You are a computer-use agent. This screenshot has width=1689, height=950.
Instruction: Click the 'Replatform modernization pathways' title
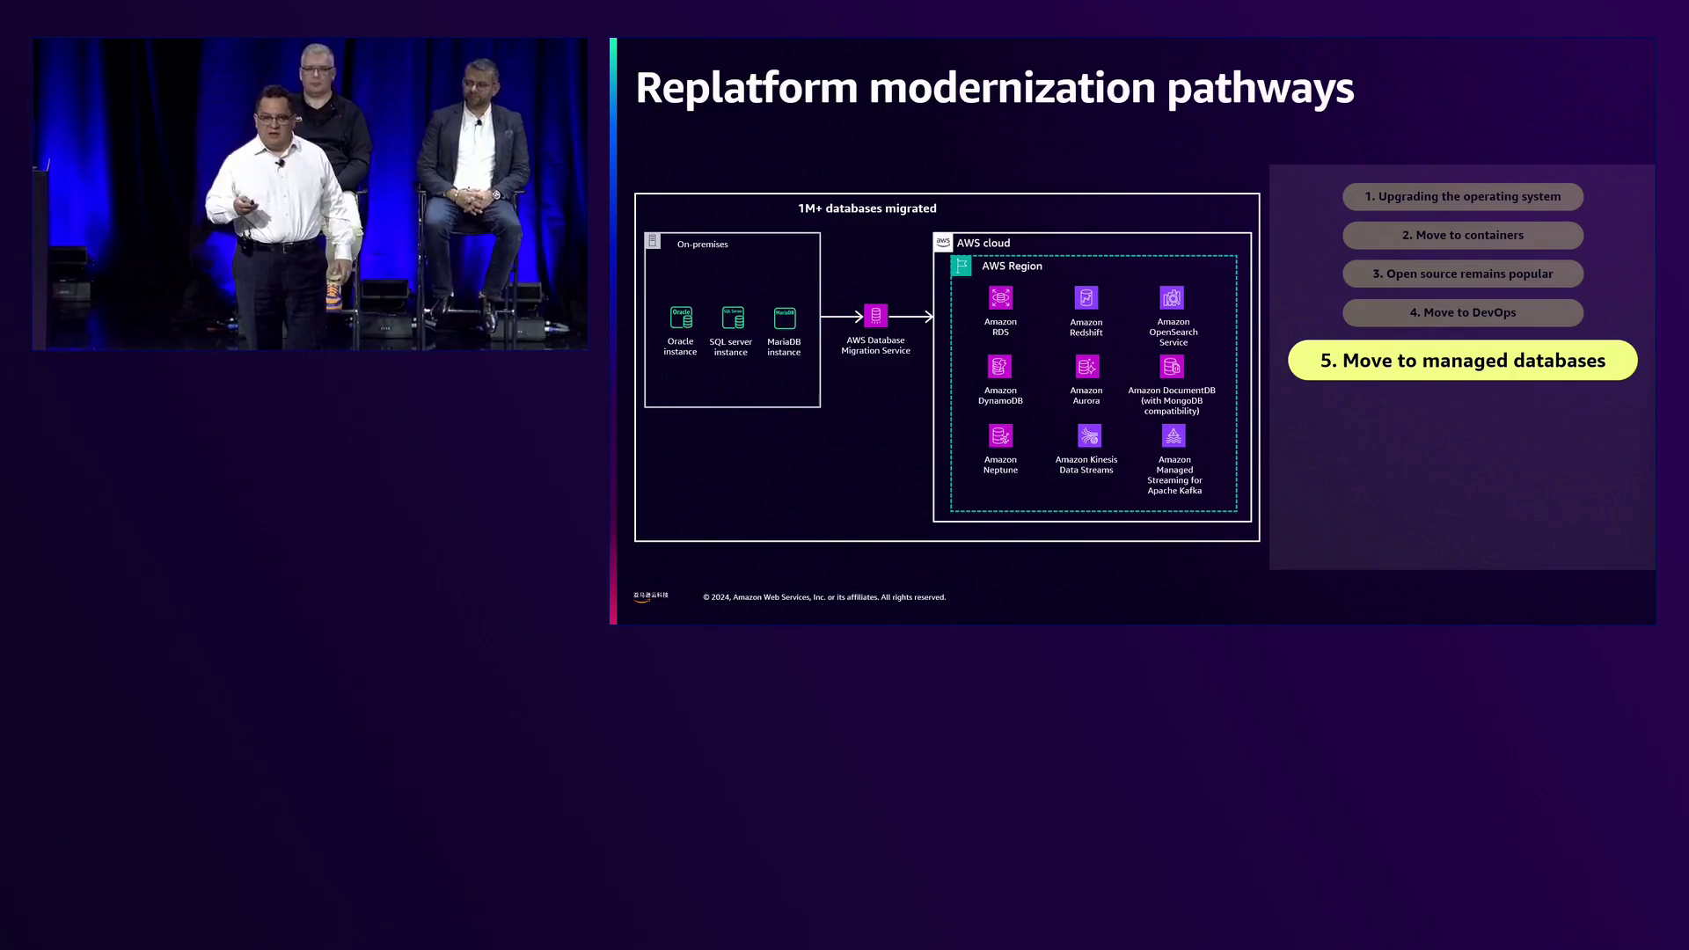click(995, 88)
